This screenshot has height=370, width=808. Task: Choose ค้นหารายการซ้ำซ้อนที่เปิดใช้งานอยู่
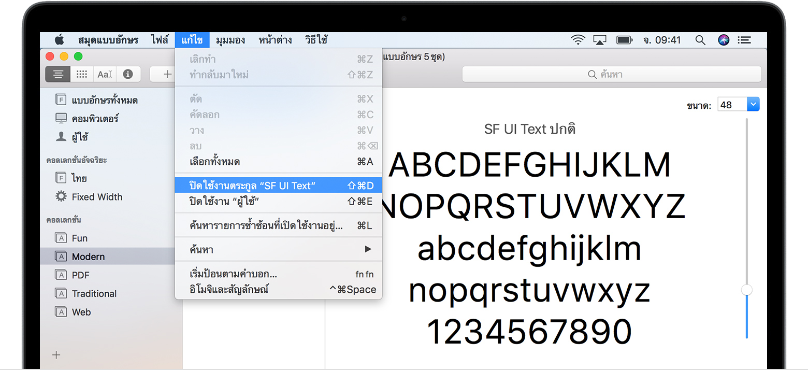click(x=279, y=226)
